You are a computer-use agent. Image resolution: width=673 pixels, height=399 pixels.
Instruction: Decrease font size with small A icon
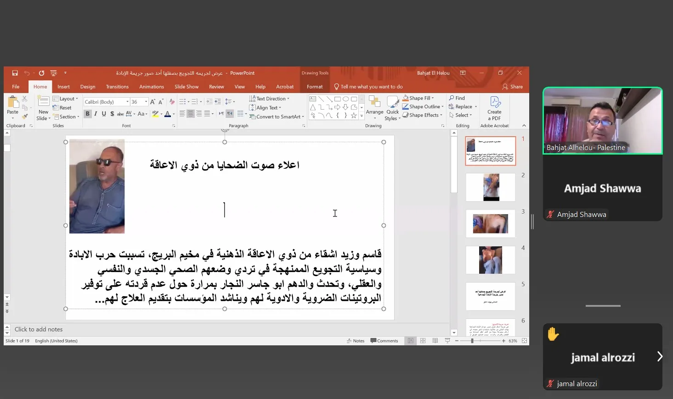pyautogui.click(x=161, y=102)
